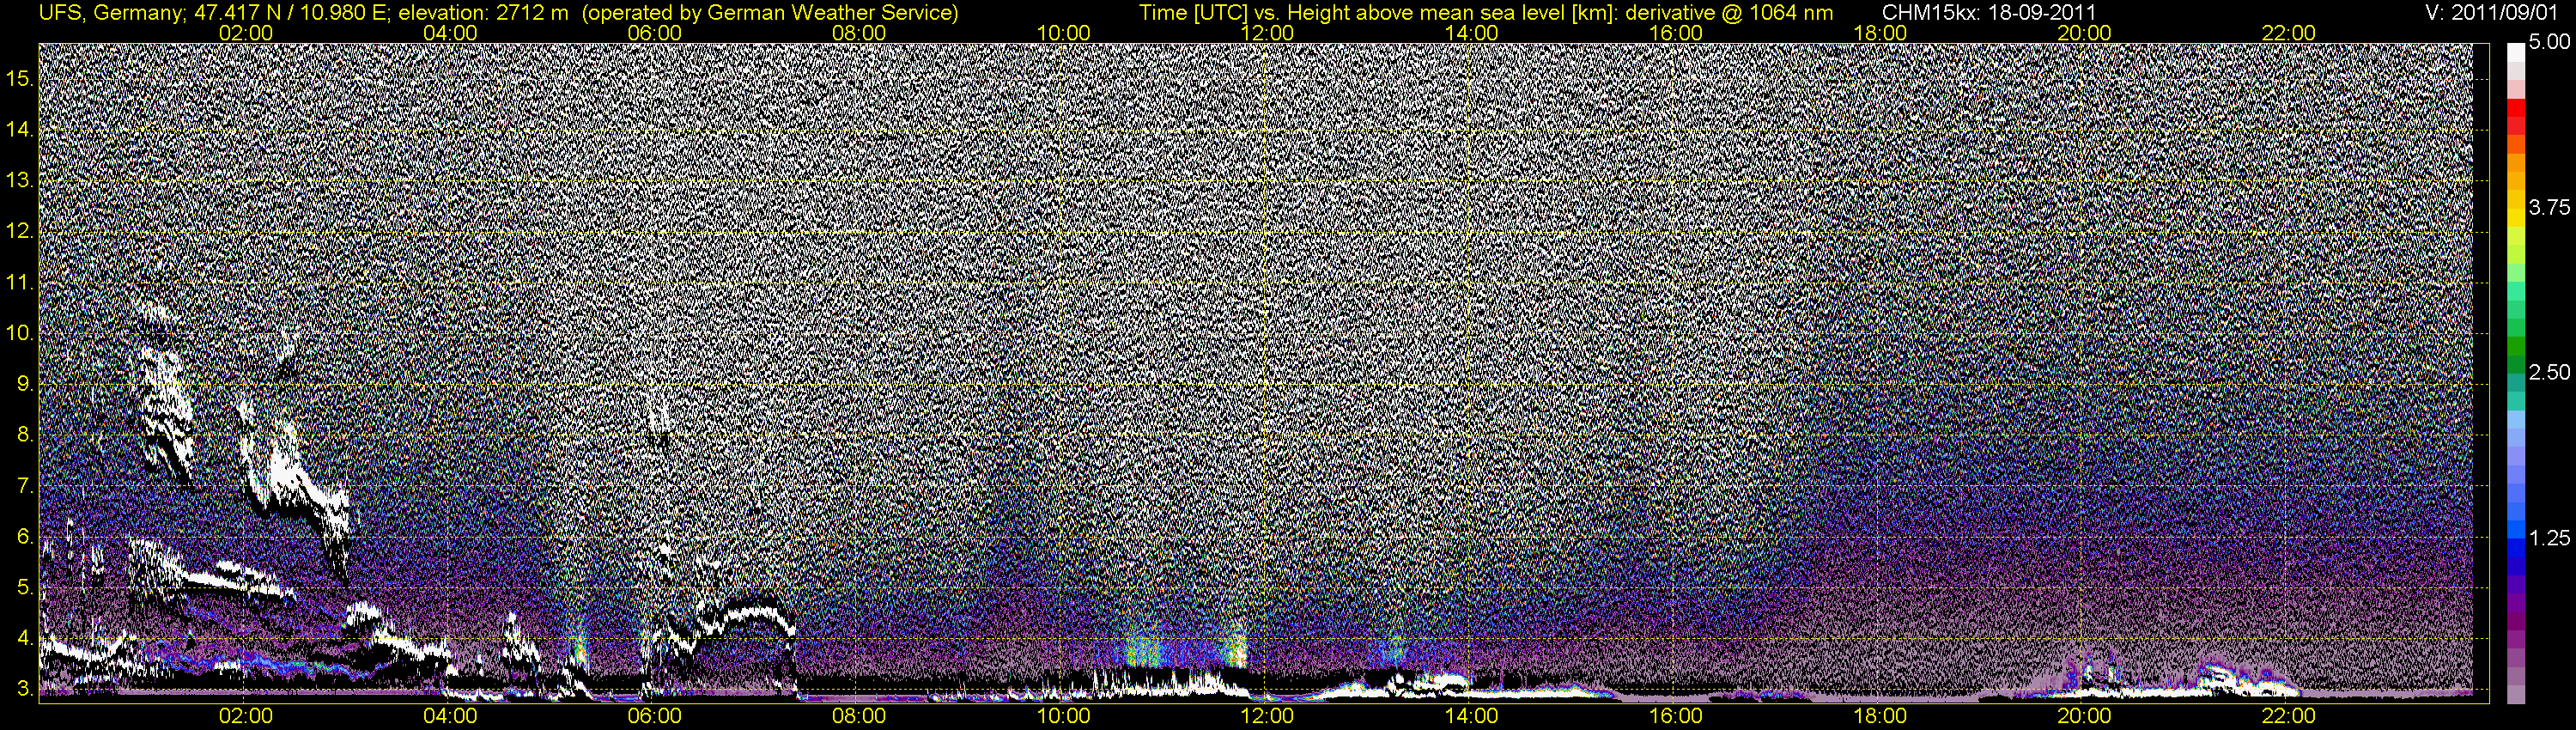Click the '6.' height axis label
Viewport: 2576px width, 730px height.
pyautogui.click(x=26, y=537)
